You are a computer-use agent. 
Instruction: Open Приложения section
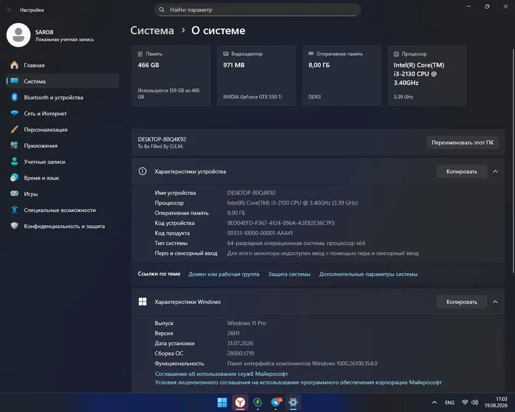pyautogui.click(x=62, y=145)
